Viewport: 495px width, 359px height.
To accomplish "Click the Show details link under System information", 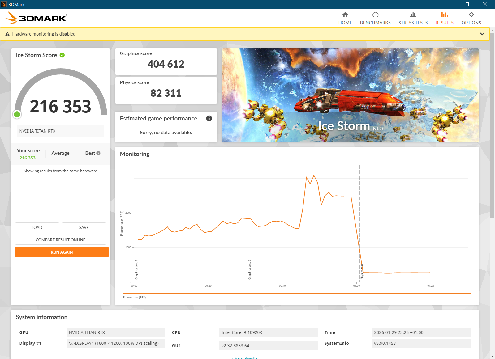I will tap(245, 358).
